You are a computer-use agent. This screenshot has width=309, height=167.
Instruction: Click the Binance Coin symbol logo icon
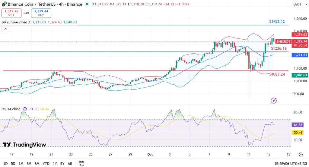[4, 4]
